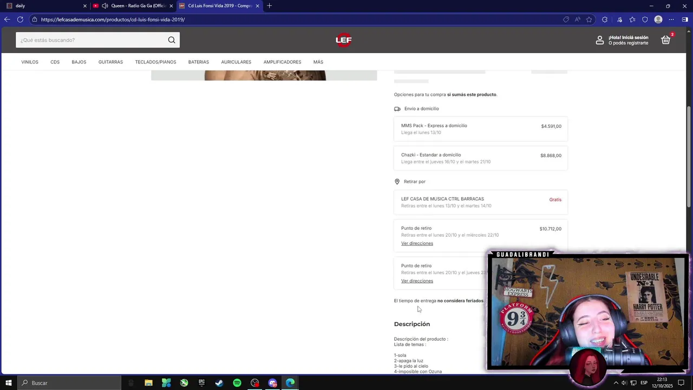The height and width of the screenshot is (390, 693).
Task: Click the user account icon beside Iniciá sesión
Action: coord(600,40)
